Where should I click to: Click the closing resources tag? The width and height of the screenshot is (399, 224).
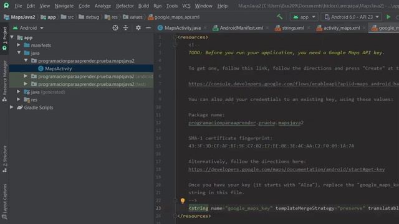point(194,216)
